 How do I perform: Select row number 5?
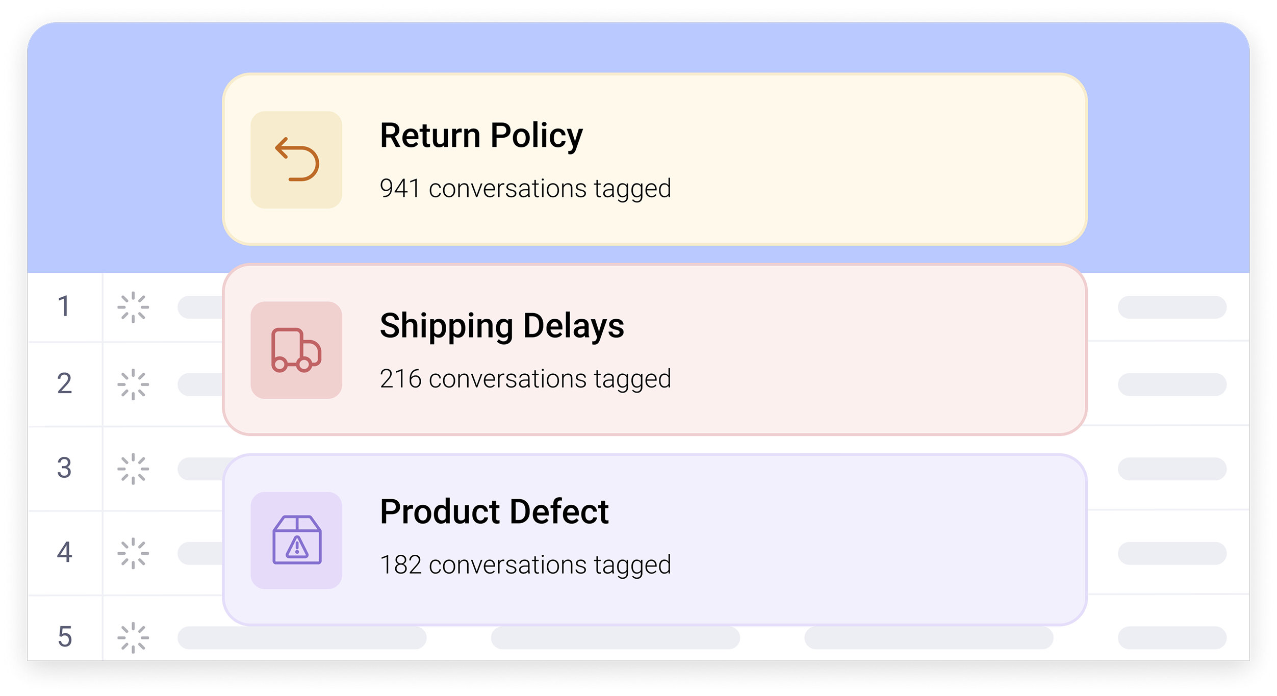(64, 637)
